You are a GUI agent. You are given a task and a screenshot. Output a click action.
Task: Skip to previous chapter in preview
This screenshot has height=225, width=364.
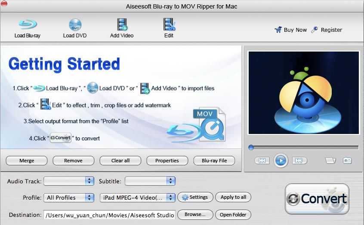pos(262,160)
